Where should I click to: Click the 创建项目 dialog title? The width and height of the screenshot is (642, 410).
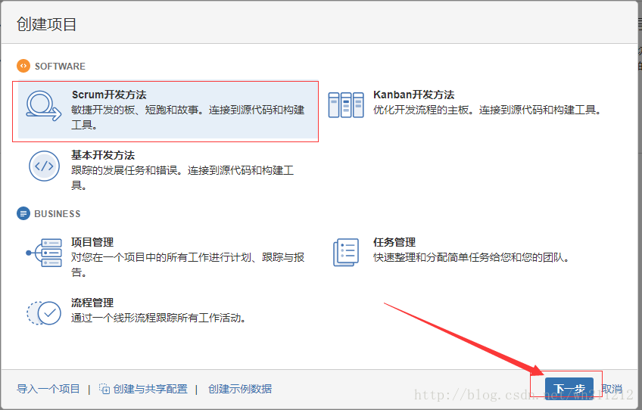click(46, 24)
